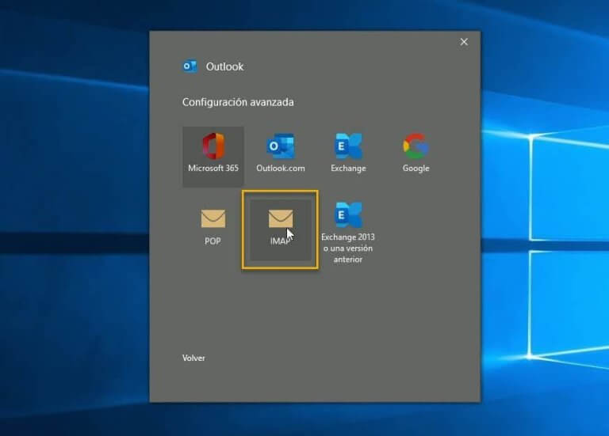Choose the Outlook.com envelope icon

(281, 146)
